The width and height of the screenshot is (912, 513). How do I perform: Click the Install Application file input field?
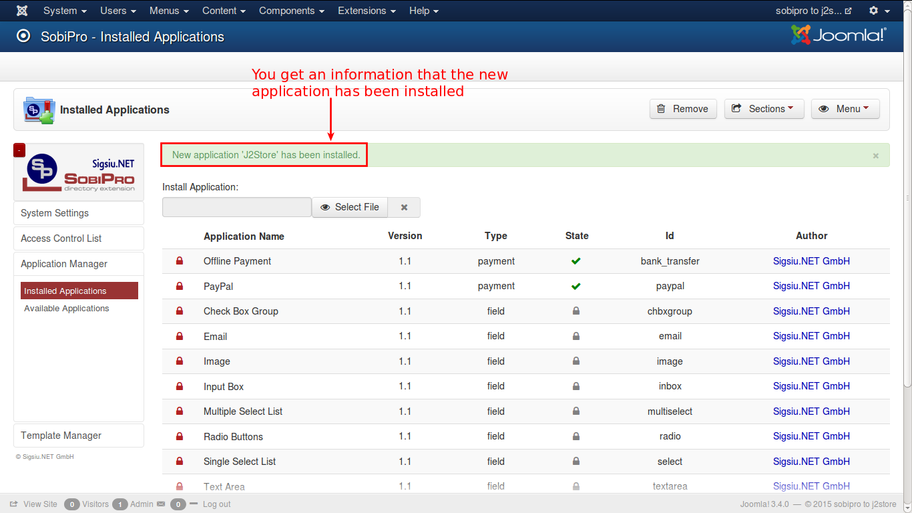[x=237, y=207]
